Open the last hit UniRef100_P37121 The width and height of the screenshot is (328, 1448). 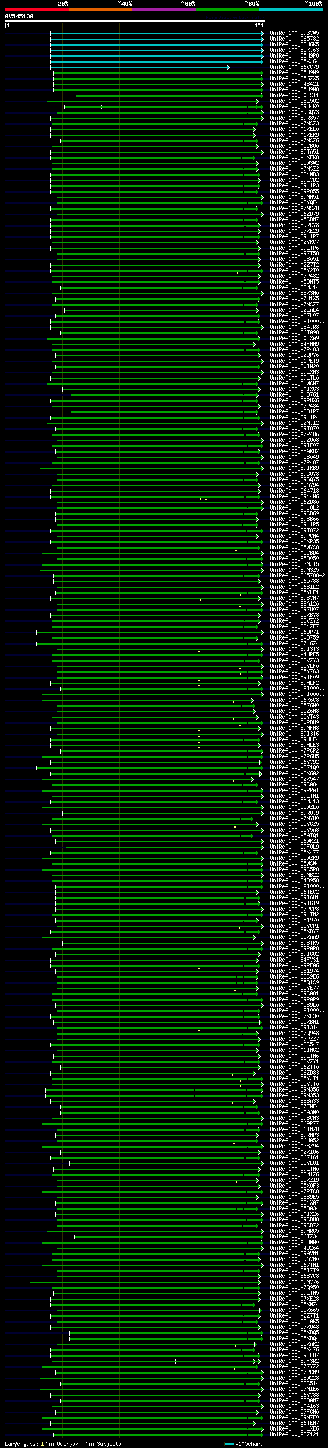pyautogui.click(x=294, y=1434)
